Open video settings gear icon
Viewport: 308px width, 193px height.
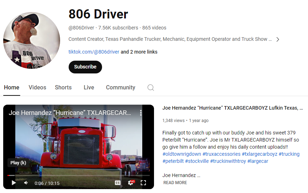click(x=131, y=183)
